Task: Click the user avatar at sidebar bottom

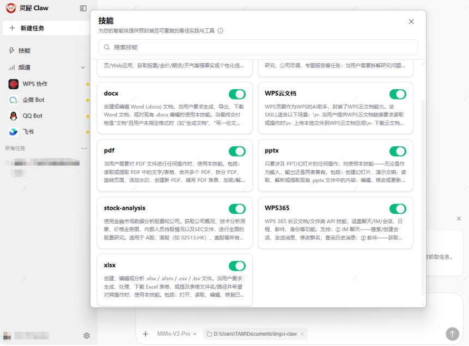Action: click(7, 336)
